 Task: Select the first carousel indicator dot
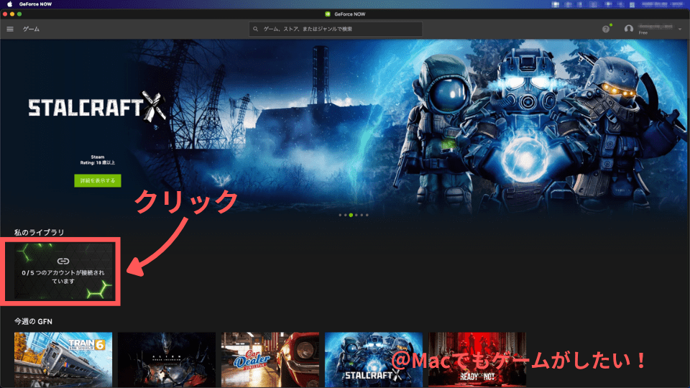click(339, 215)
